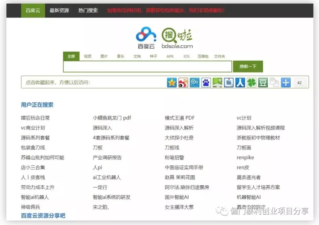Share to Baidu Tieba
Screen dimensions: 319x225
[229, 83]
